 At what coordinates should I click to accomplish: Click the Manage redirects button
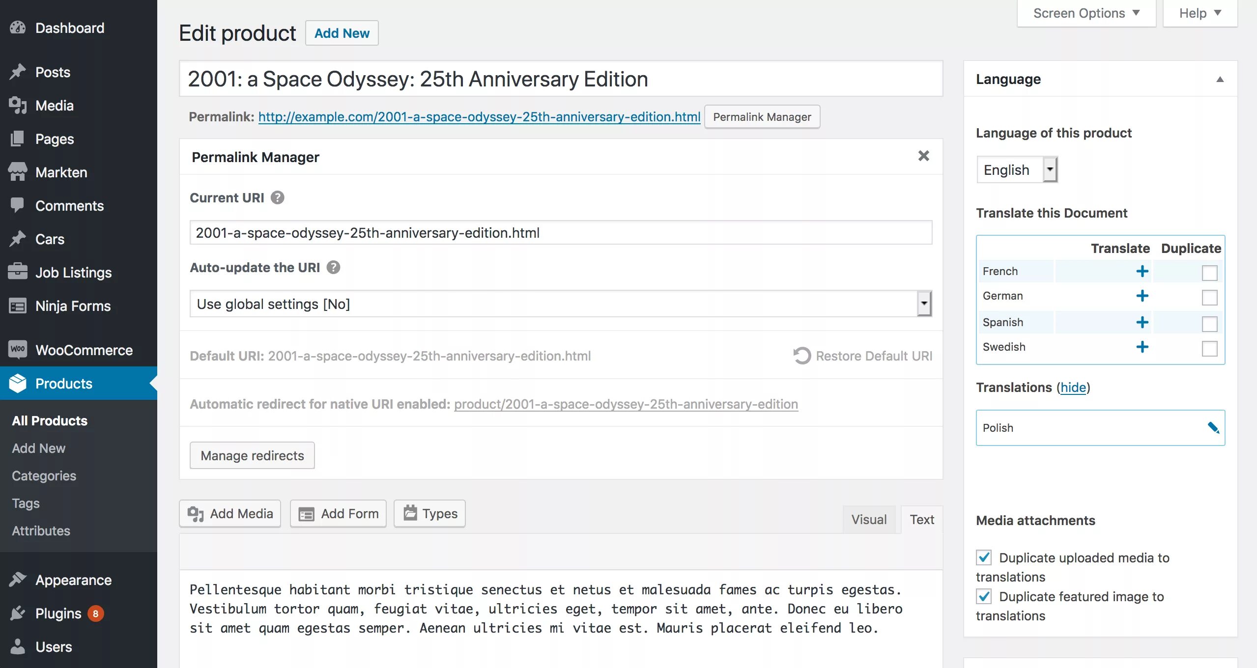coord(252,455)
